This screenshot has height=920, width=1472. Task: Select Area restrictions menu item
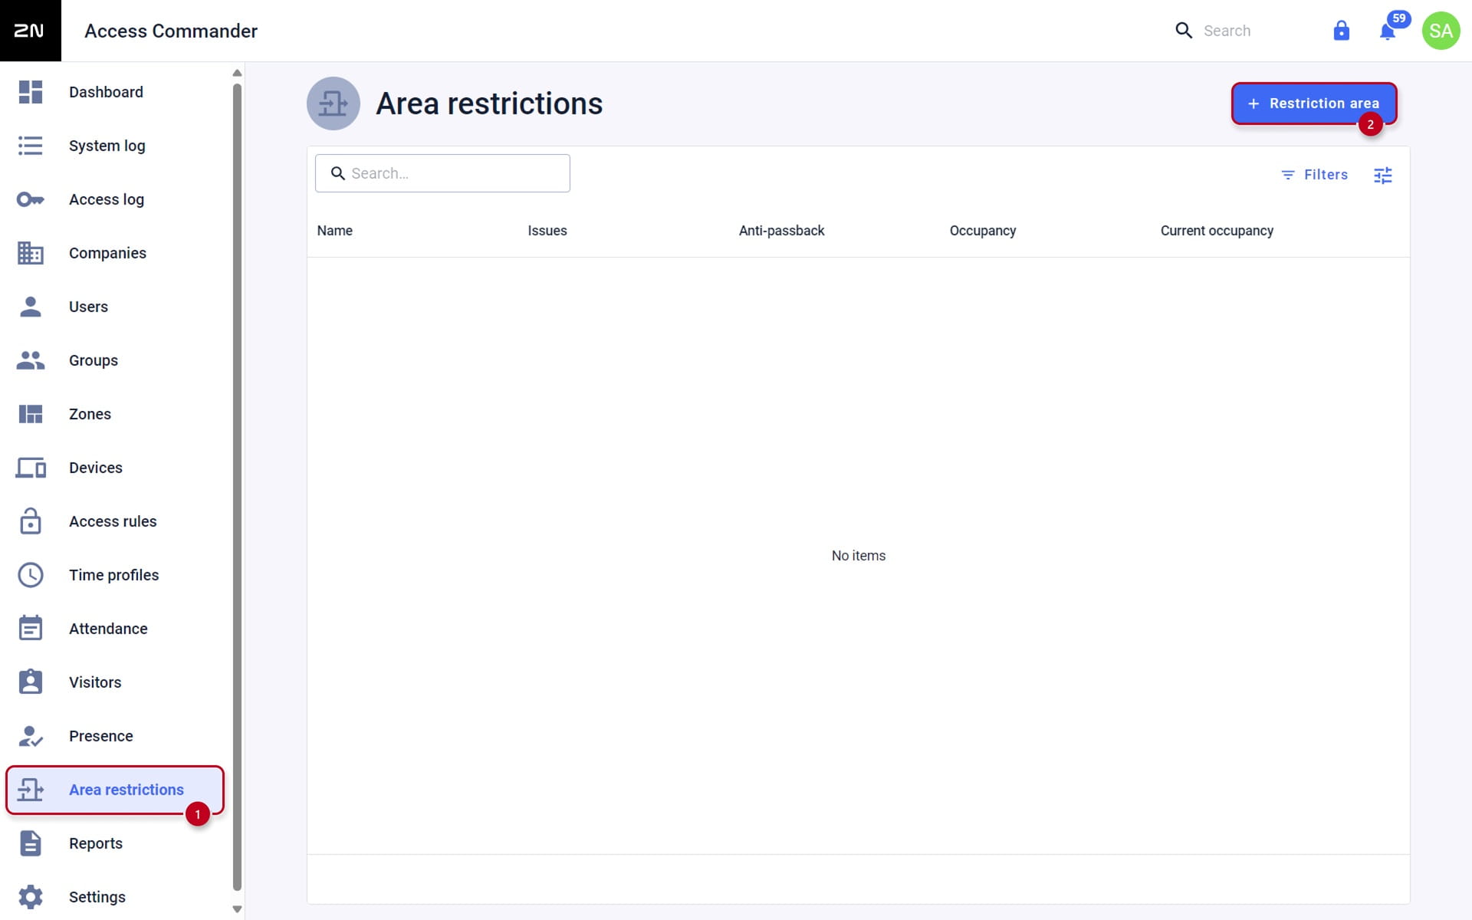click(115, 790)
